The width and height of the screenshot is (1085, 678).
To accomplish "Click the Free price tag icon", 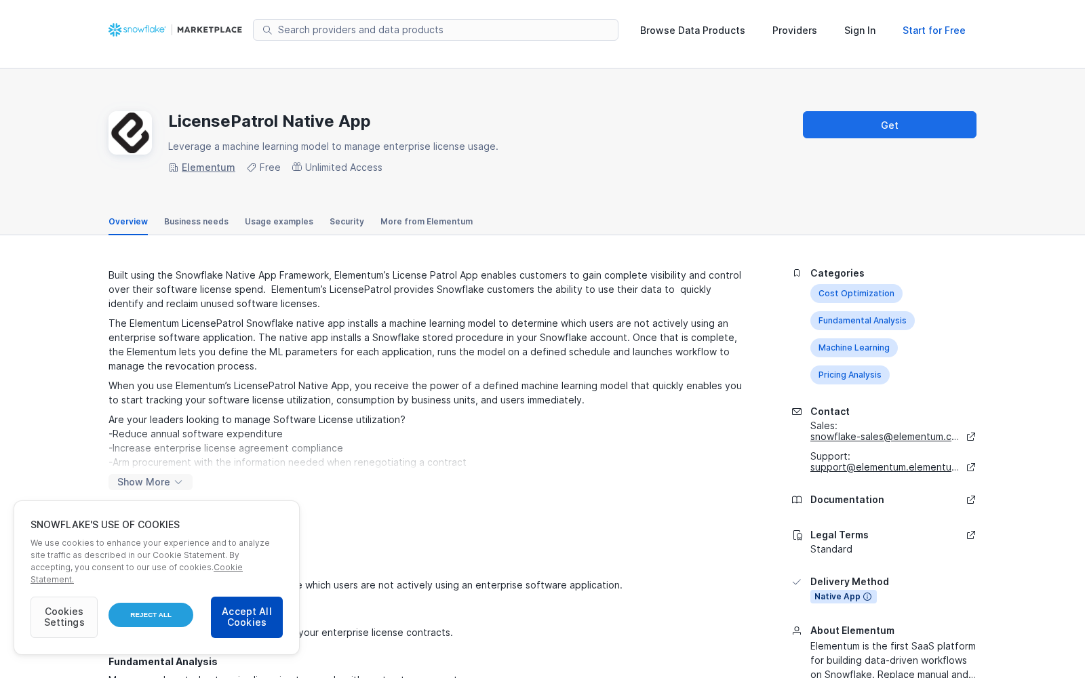I will point(252,167).
